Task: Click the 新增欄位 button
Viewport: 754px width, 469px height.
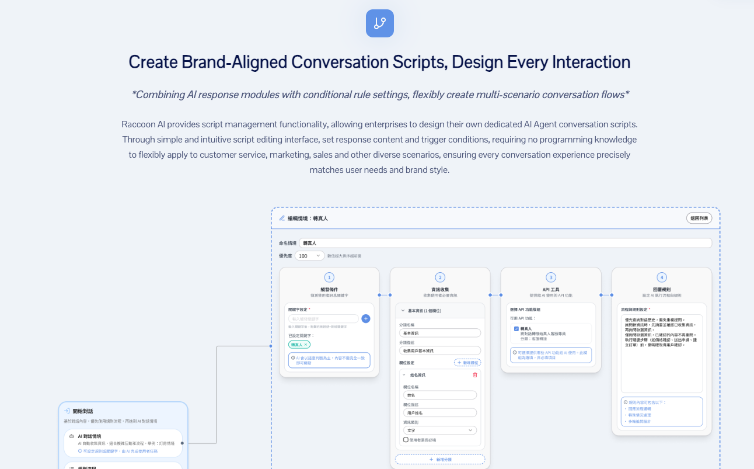Action: pyautogui.click(x=467, y=363)
